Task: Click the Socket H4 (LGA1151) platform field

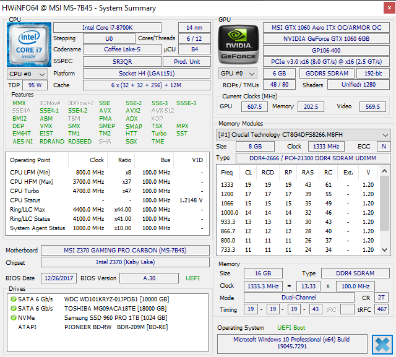Action: (x=147, y=74)
